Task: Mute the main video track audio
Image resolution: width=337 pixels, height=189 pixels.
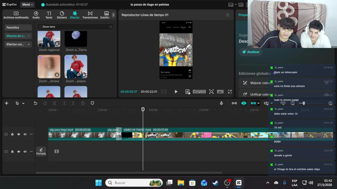Action: 25,134
